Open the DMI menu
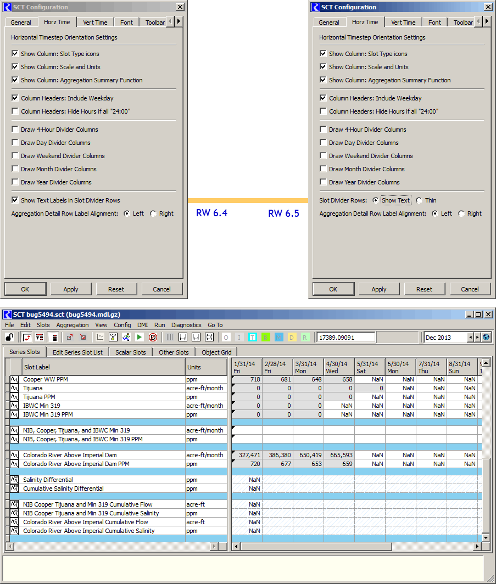 (x=142, y=325)
